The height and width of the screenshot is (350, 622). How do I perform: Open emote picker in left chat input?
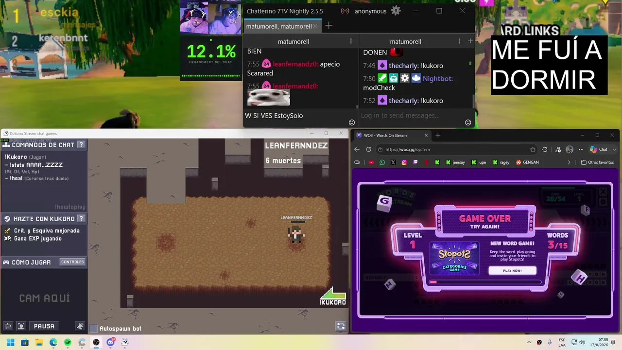(x=352, y=122)
